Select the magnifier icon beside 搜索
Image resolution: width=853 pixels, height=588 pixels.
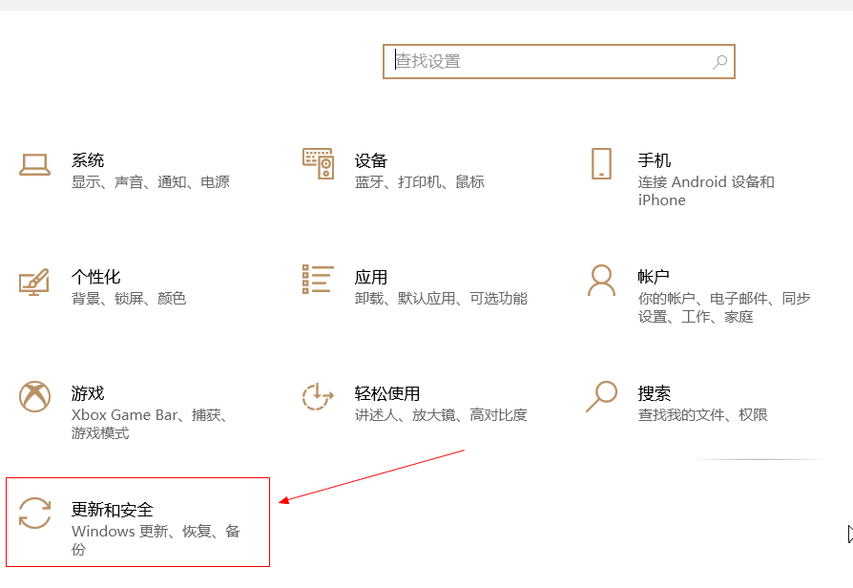601,396
